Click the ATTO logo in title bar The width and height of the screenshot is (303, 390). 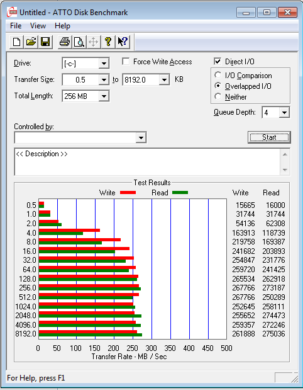coord(12,12)
